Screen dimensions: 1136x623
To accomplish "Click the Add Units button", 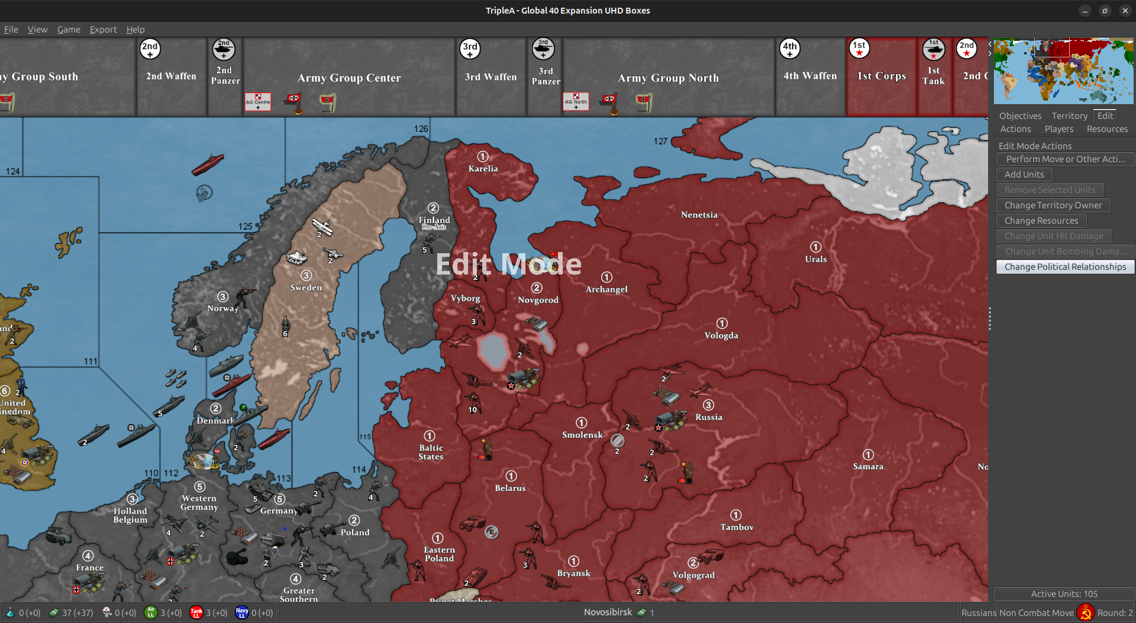I will pos(1024,174).
